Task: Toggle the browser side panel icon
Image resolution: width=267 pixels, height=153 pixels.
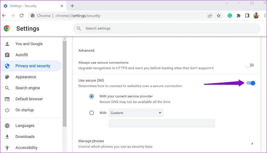Action: click(247, 16)
